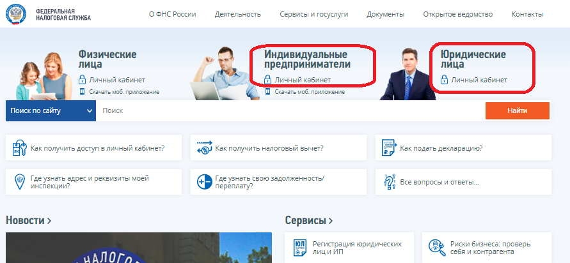Image resolution: width=570 pixels, height=263 pixels.
Task: Open the Сервисы и госуслуги menu
Action: (x=313, y=14)
